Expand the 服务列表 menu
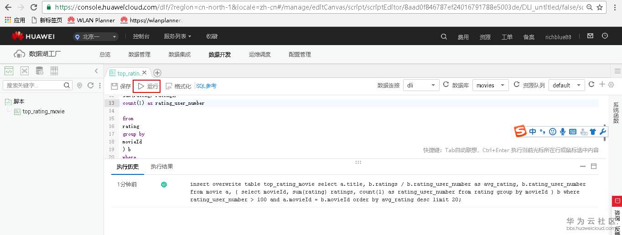Image resolution: width=622 pixels, height=235 pixels. pos(177,36)
